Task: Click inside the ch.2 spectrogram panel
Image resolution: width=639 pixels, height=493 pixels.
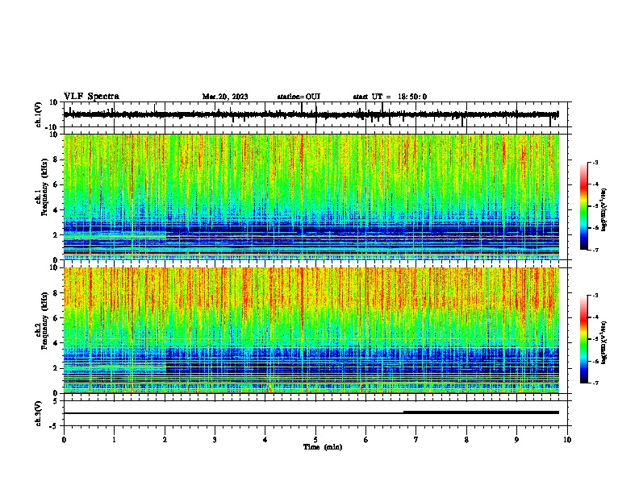Action: 311,330
